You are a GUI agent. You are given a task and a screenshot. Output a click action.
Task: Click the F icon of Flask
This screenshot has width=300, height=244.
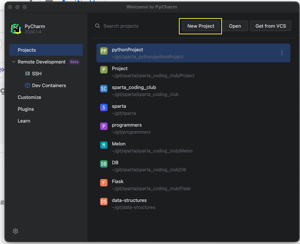104,183
